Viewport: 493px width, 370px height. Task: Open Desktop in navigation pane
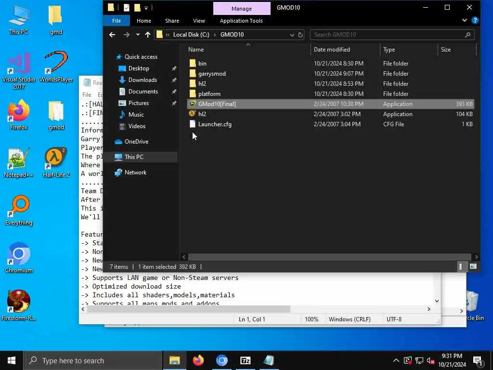139,68
